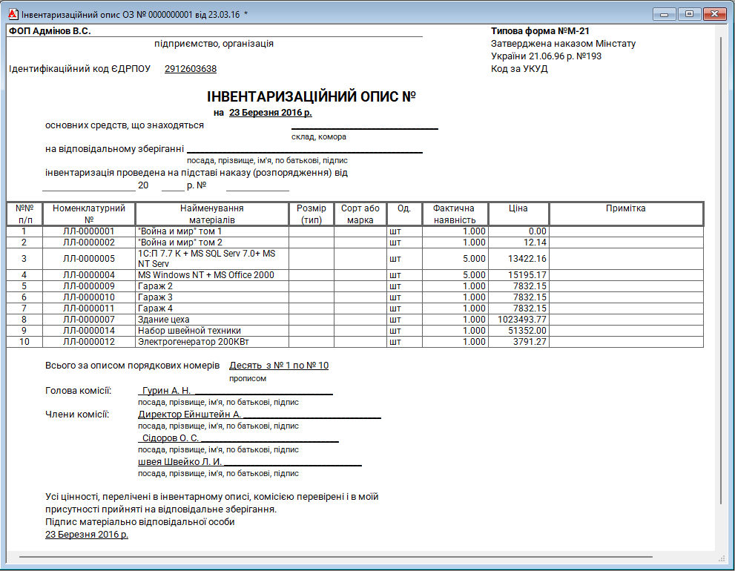This screenshot has height=571, width=735.
Task: Maximize the inventory description window
Action: [689, 14]
